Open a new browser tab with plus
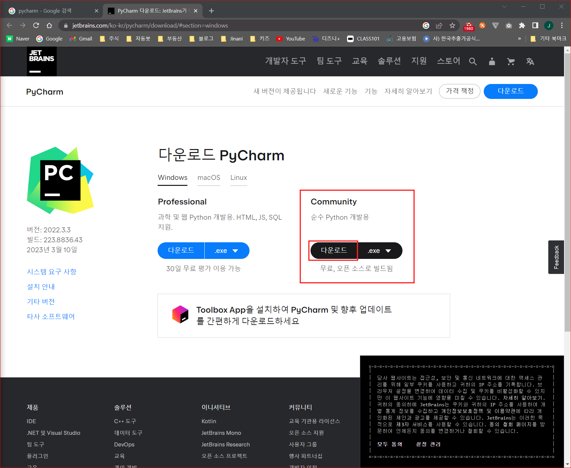Viewport: 571px width, 468px height. (211, 11)
